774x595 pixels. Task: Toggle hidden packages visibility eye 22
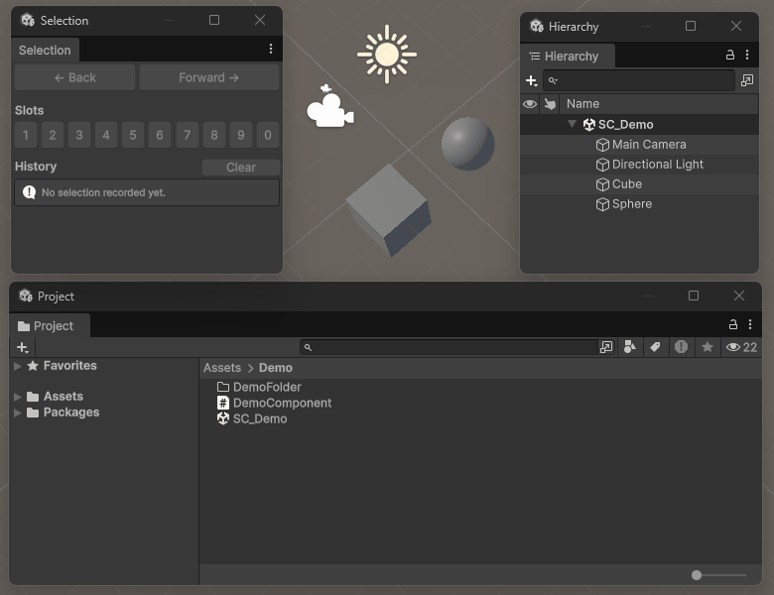click(x=741, y=347)
